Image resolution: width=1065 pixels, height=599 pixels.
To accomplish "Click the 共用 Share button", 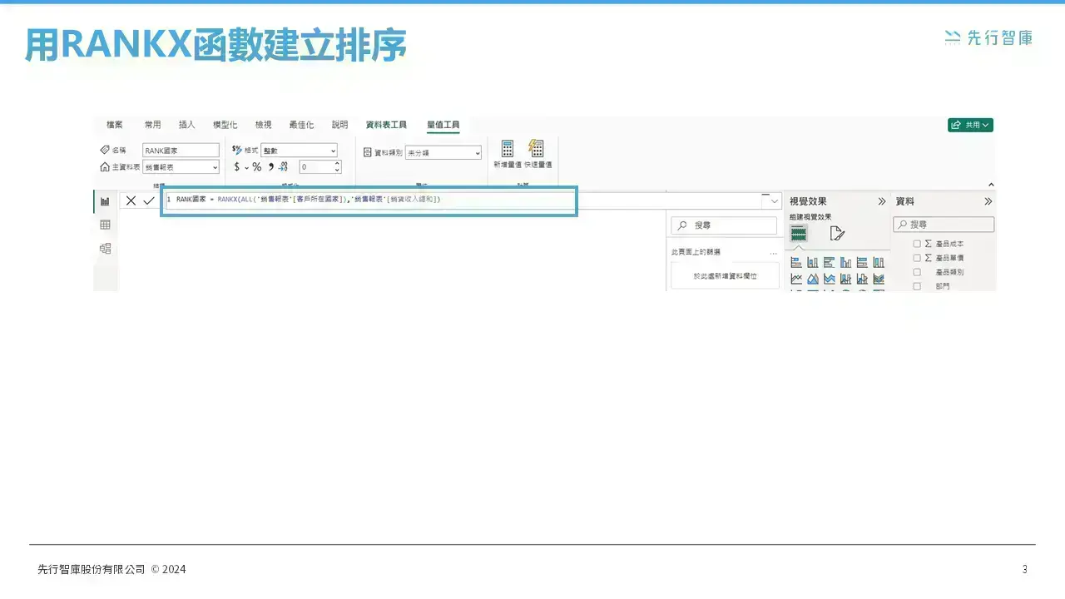I will [970, 125].
